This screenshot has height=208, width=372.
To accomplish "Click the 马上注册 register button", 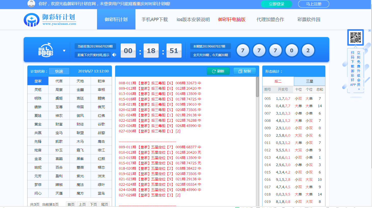I will (x=313, y=4).
